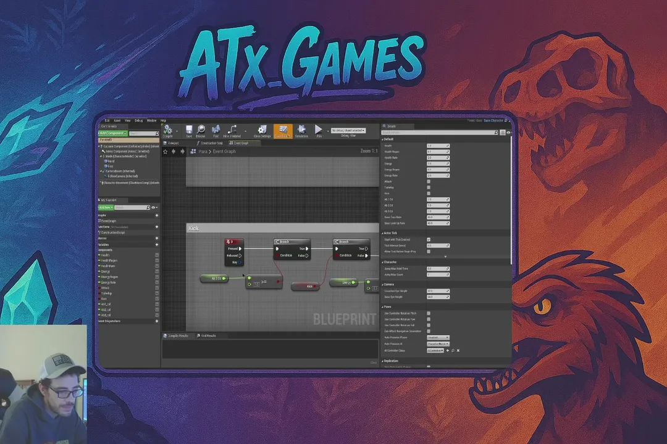Toggle the Tailwhip checkbox in Details
This screenshot has height=444, width=667.
[x=429, y=187]
